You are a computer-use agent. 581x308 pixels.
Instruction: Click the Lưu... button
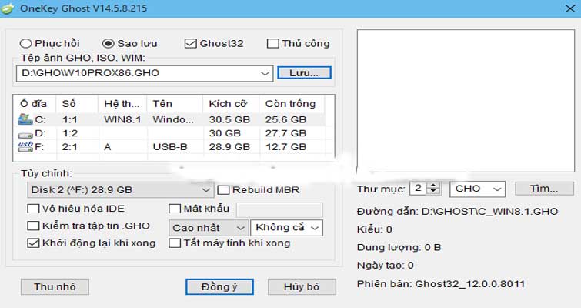point(304,73)
